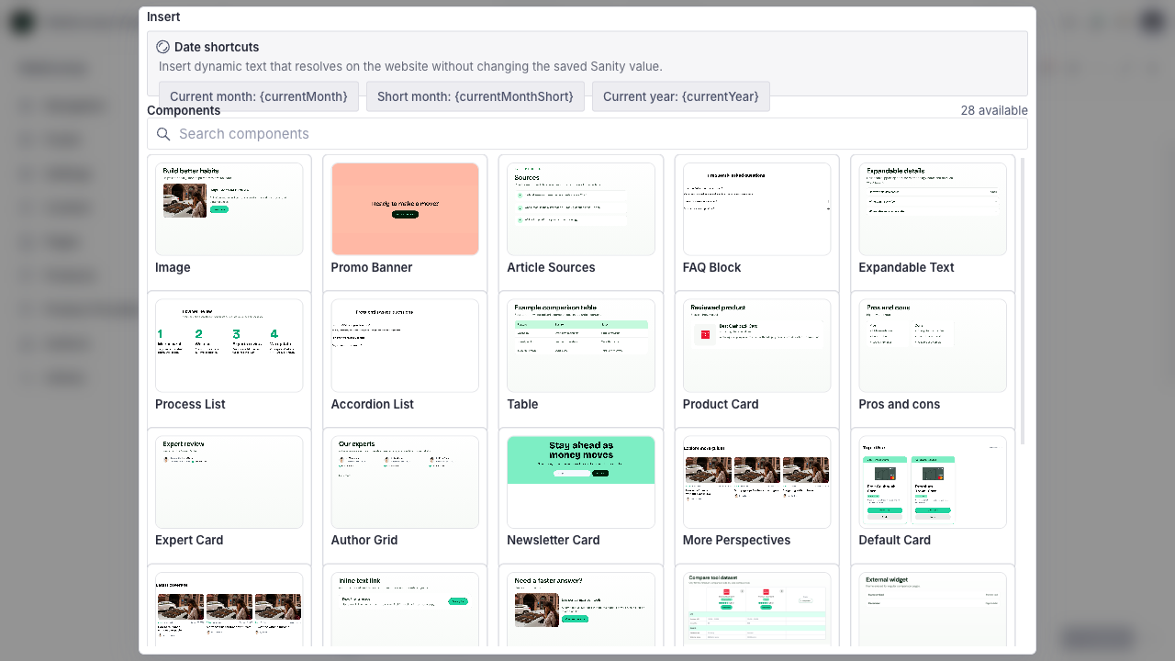Viewport: 1175px width, 661px height.
Task: Select the More Perspectives component
Action: point(756,496)
